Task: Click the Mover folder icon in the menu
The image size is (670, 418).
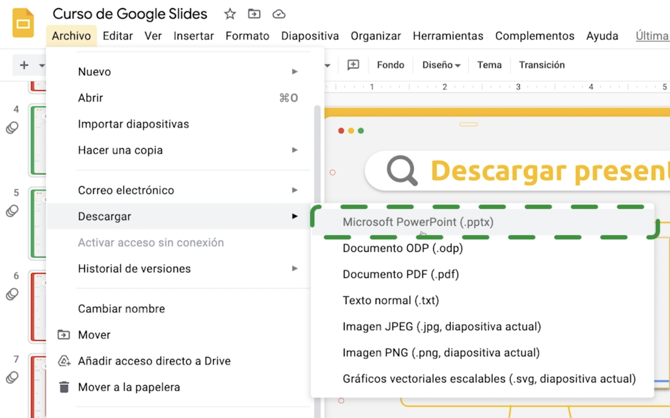Action: 64,334
